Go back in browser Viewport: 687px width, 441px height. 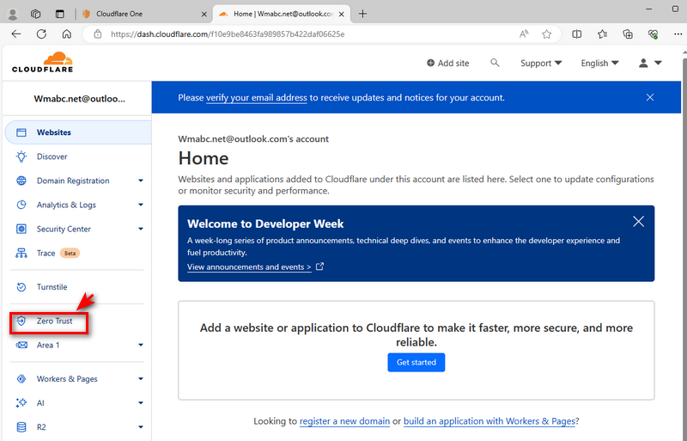16,34
